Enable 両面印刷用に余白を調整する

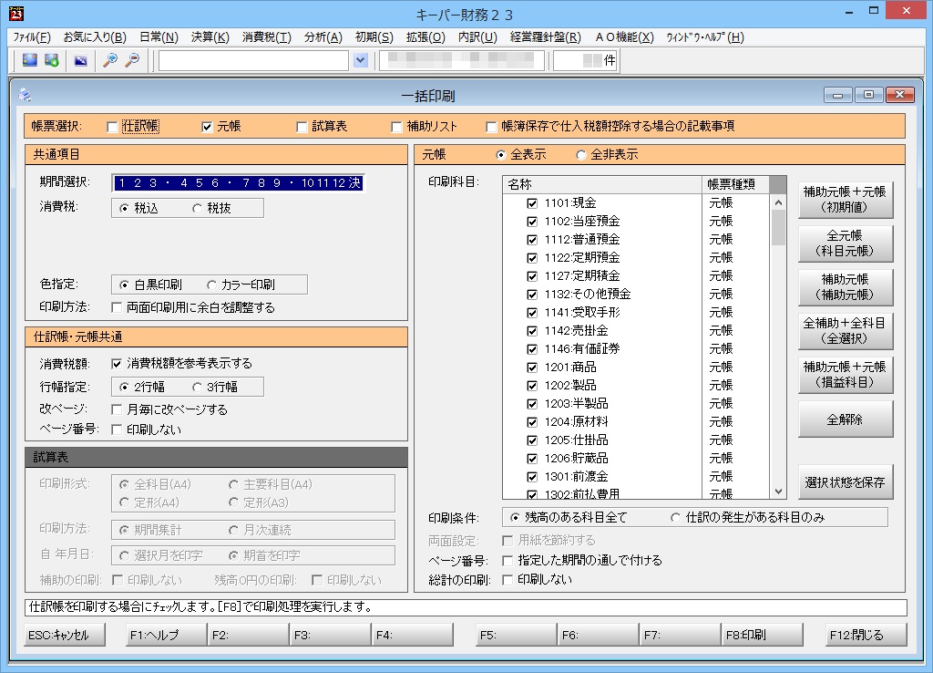tap(117, 307)
